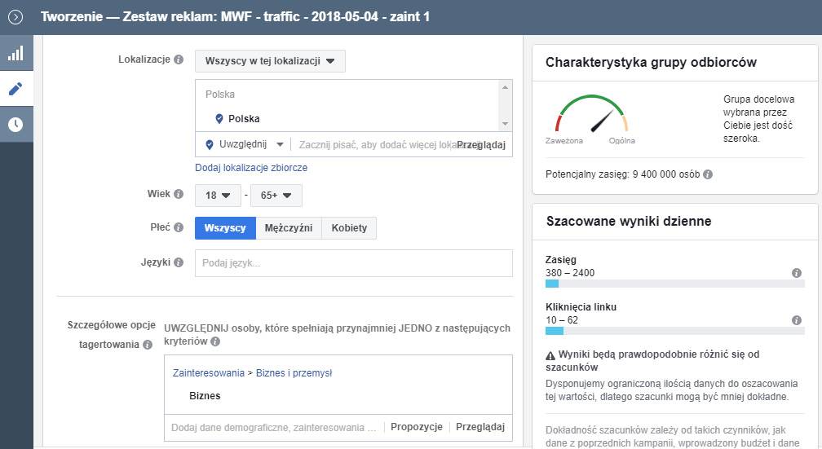Open Wszyscy w tej lokalizacji dropdown
Screen dimensions: 822x449
pos(270,62)
